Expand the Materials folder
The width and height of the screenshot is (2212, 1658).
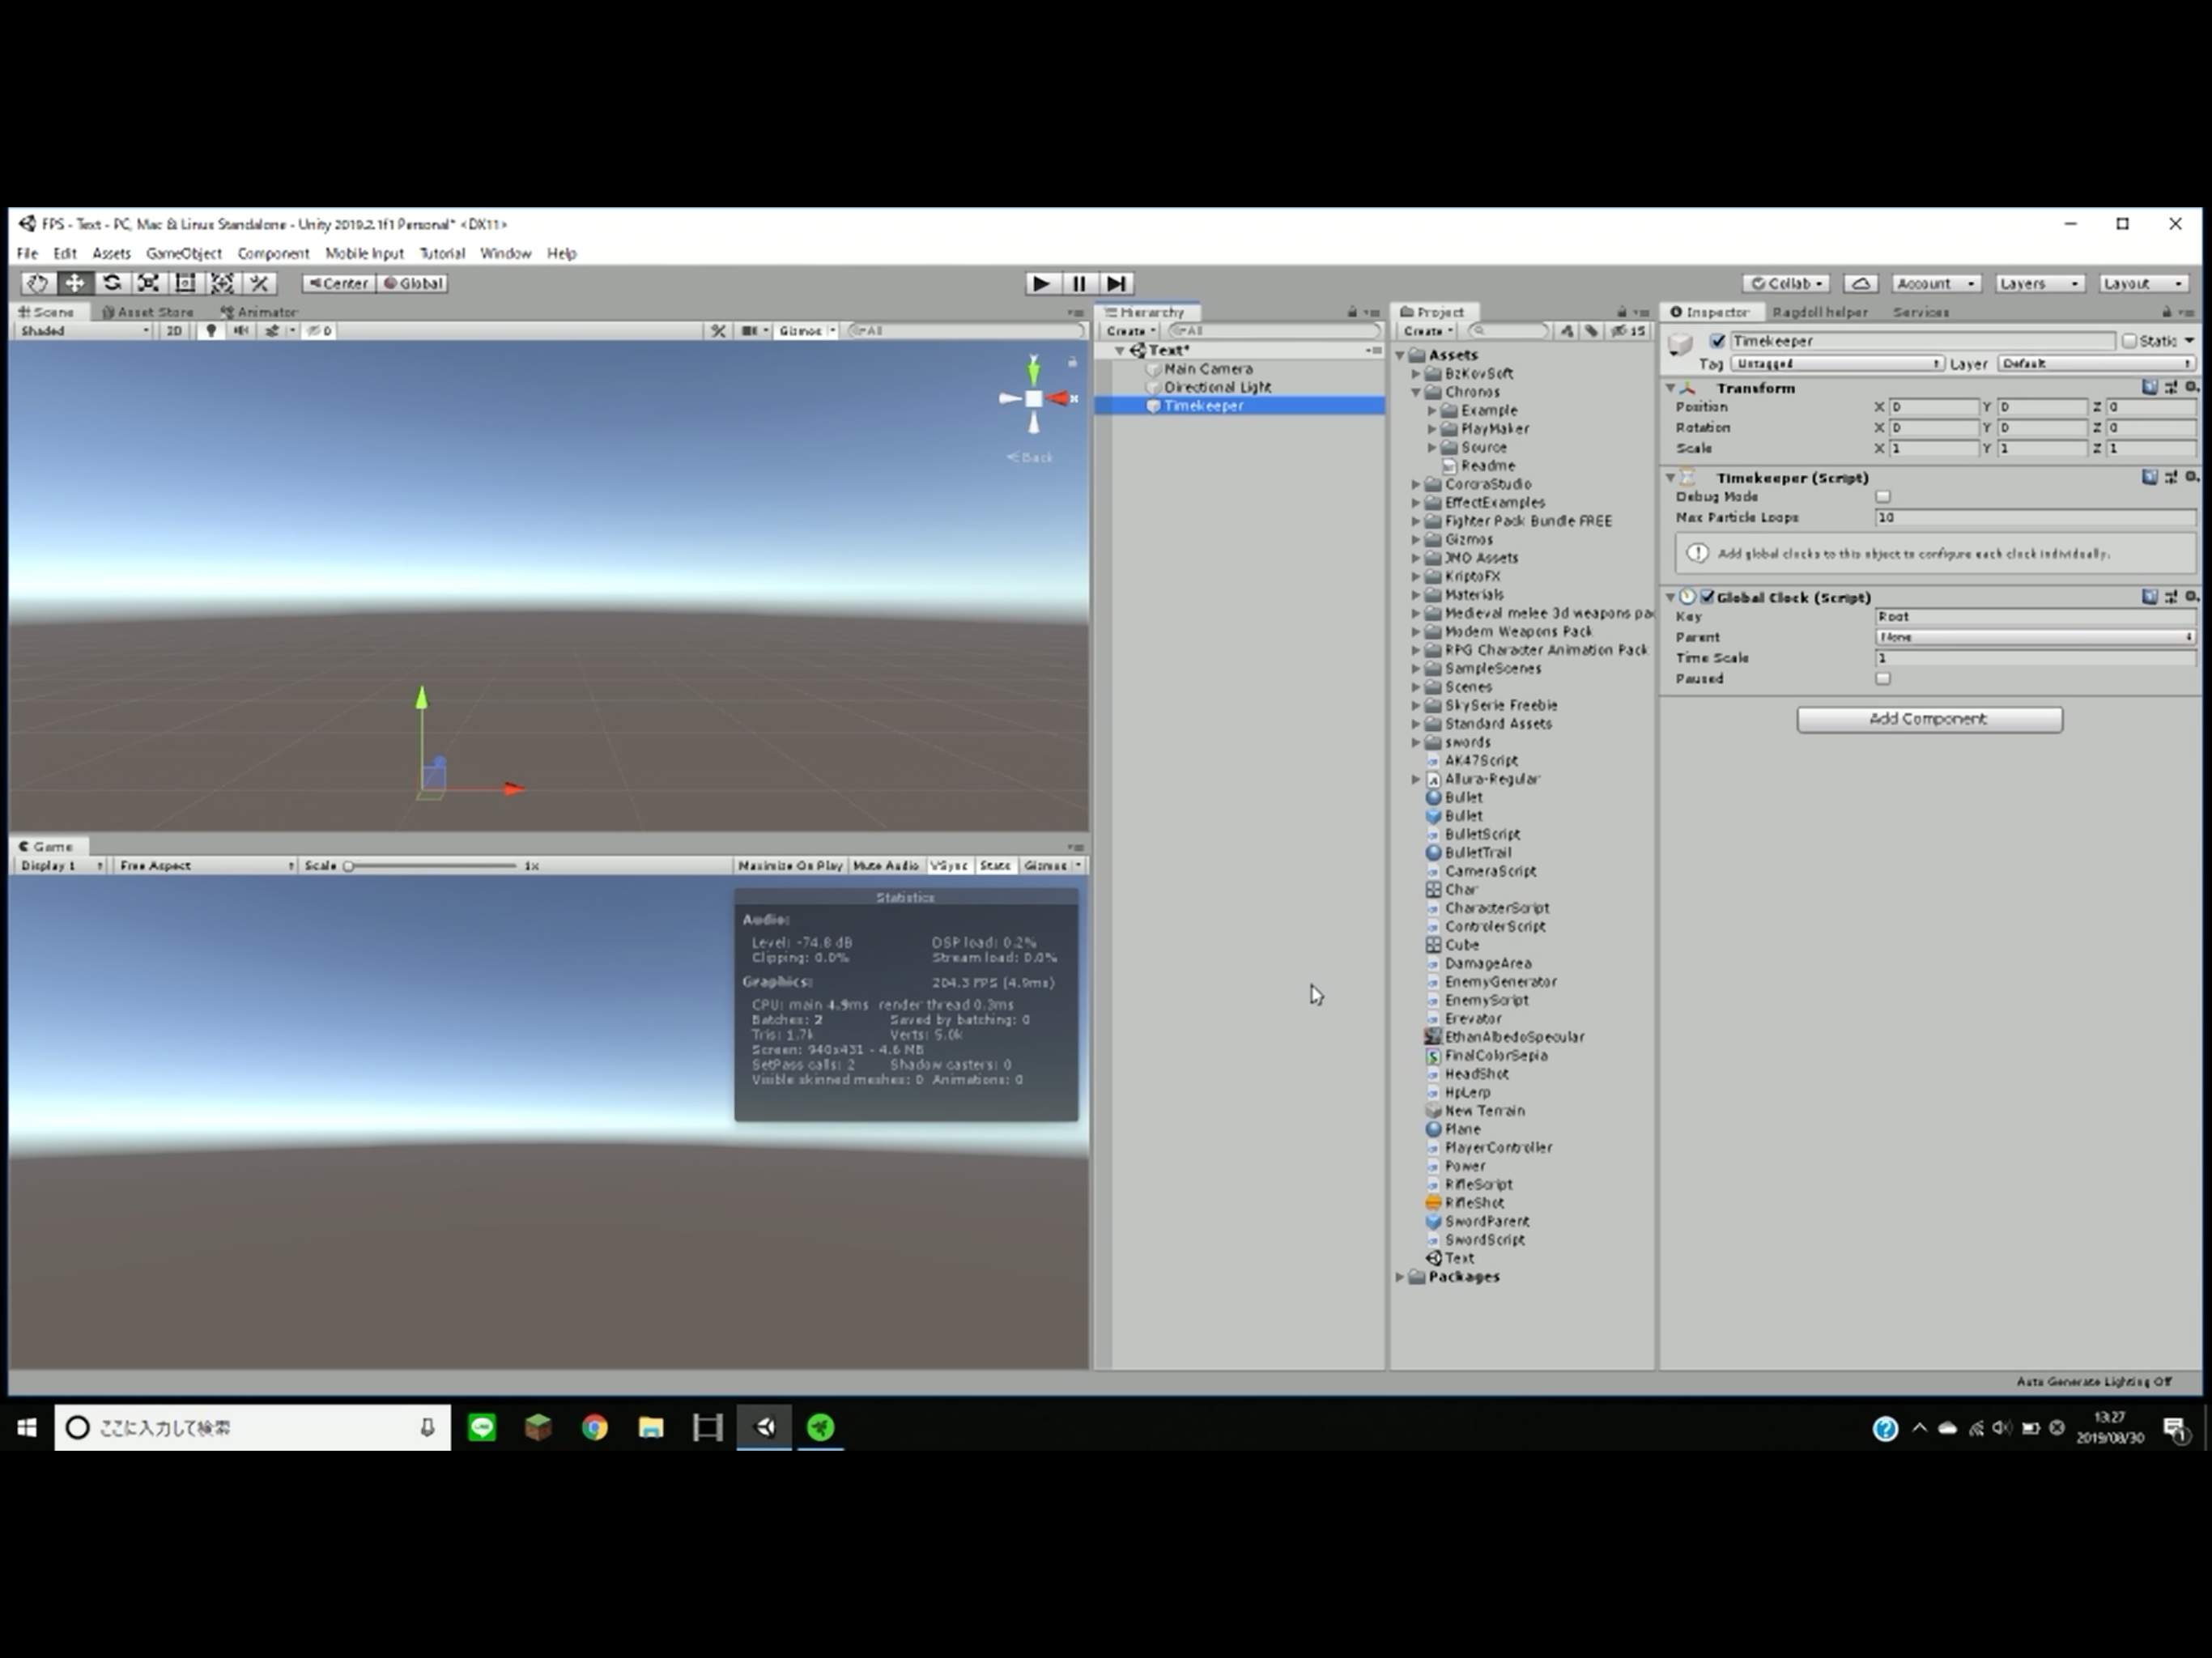(1416, 595)
